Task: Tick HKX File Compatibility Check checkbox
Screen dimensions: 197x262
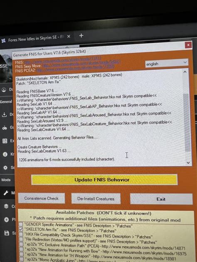Action: (x=21, y=234)
